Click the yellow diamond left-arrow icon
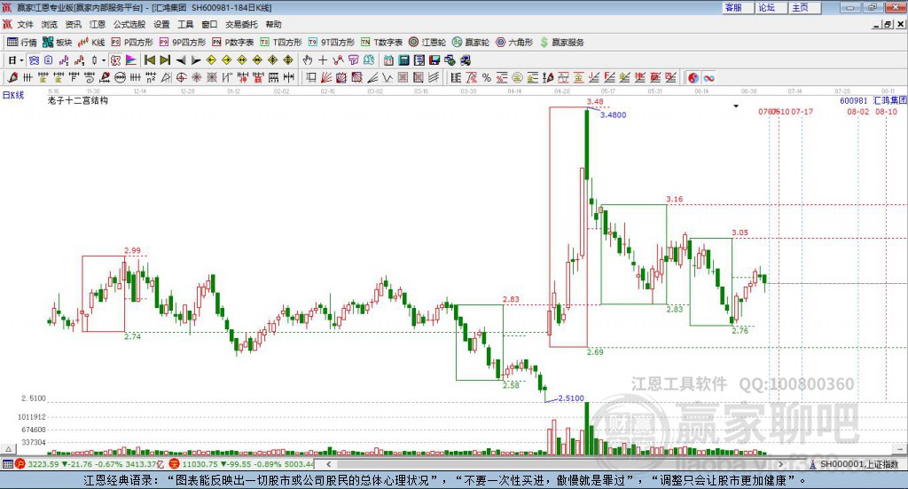The image size is (908, 489). pyautogui.click(x=211, y=60)
